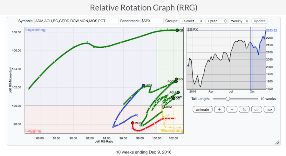Image resolution: width=286 pixels, height=156 pixels.
Task: Click the ctr center button
Action: coord(257,110)
